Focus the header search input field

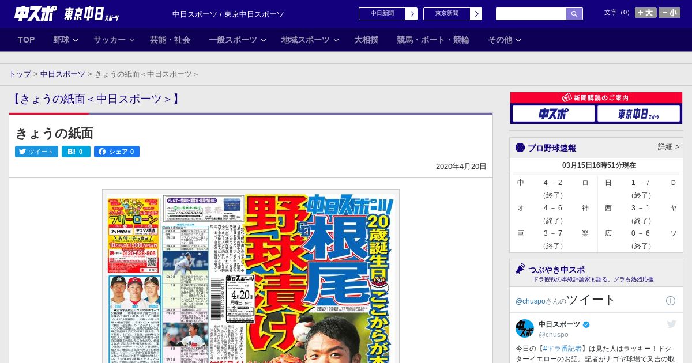pos(531,14)
